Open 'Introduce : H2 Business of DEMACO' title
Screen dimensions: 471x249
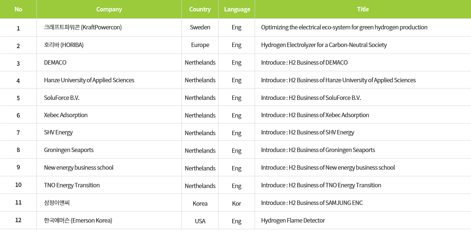[304, 62]
